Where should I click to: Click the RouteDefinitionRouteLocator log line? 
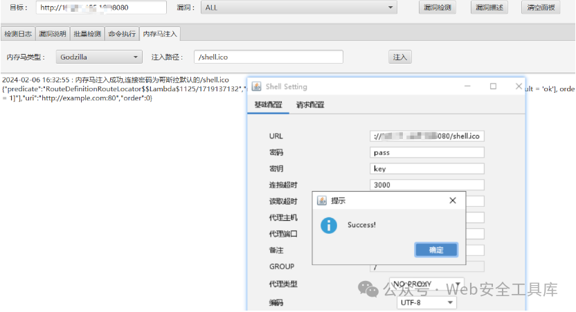tap(125, 89)
